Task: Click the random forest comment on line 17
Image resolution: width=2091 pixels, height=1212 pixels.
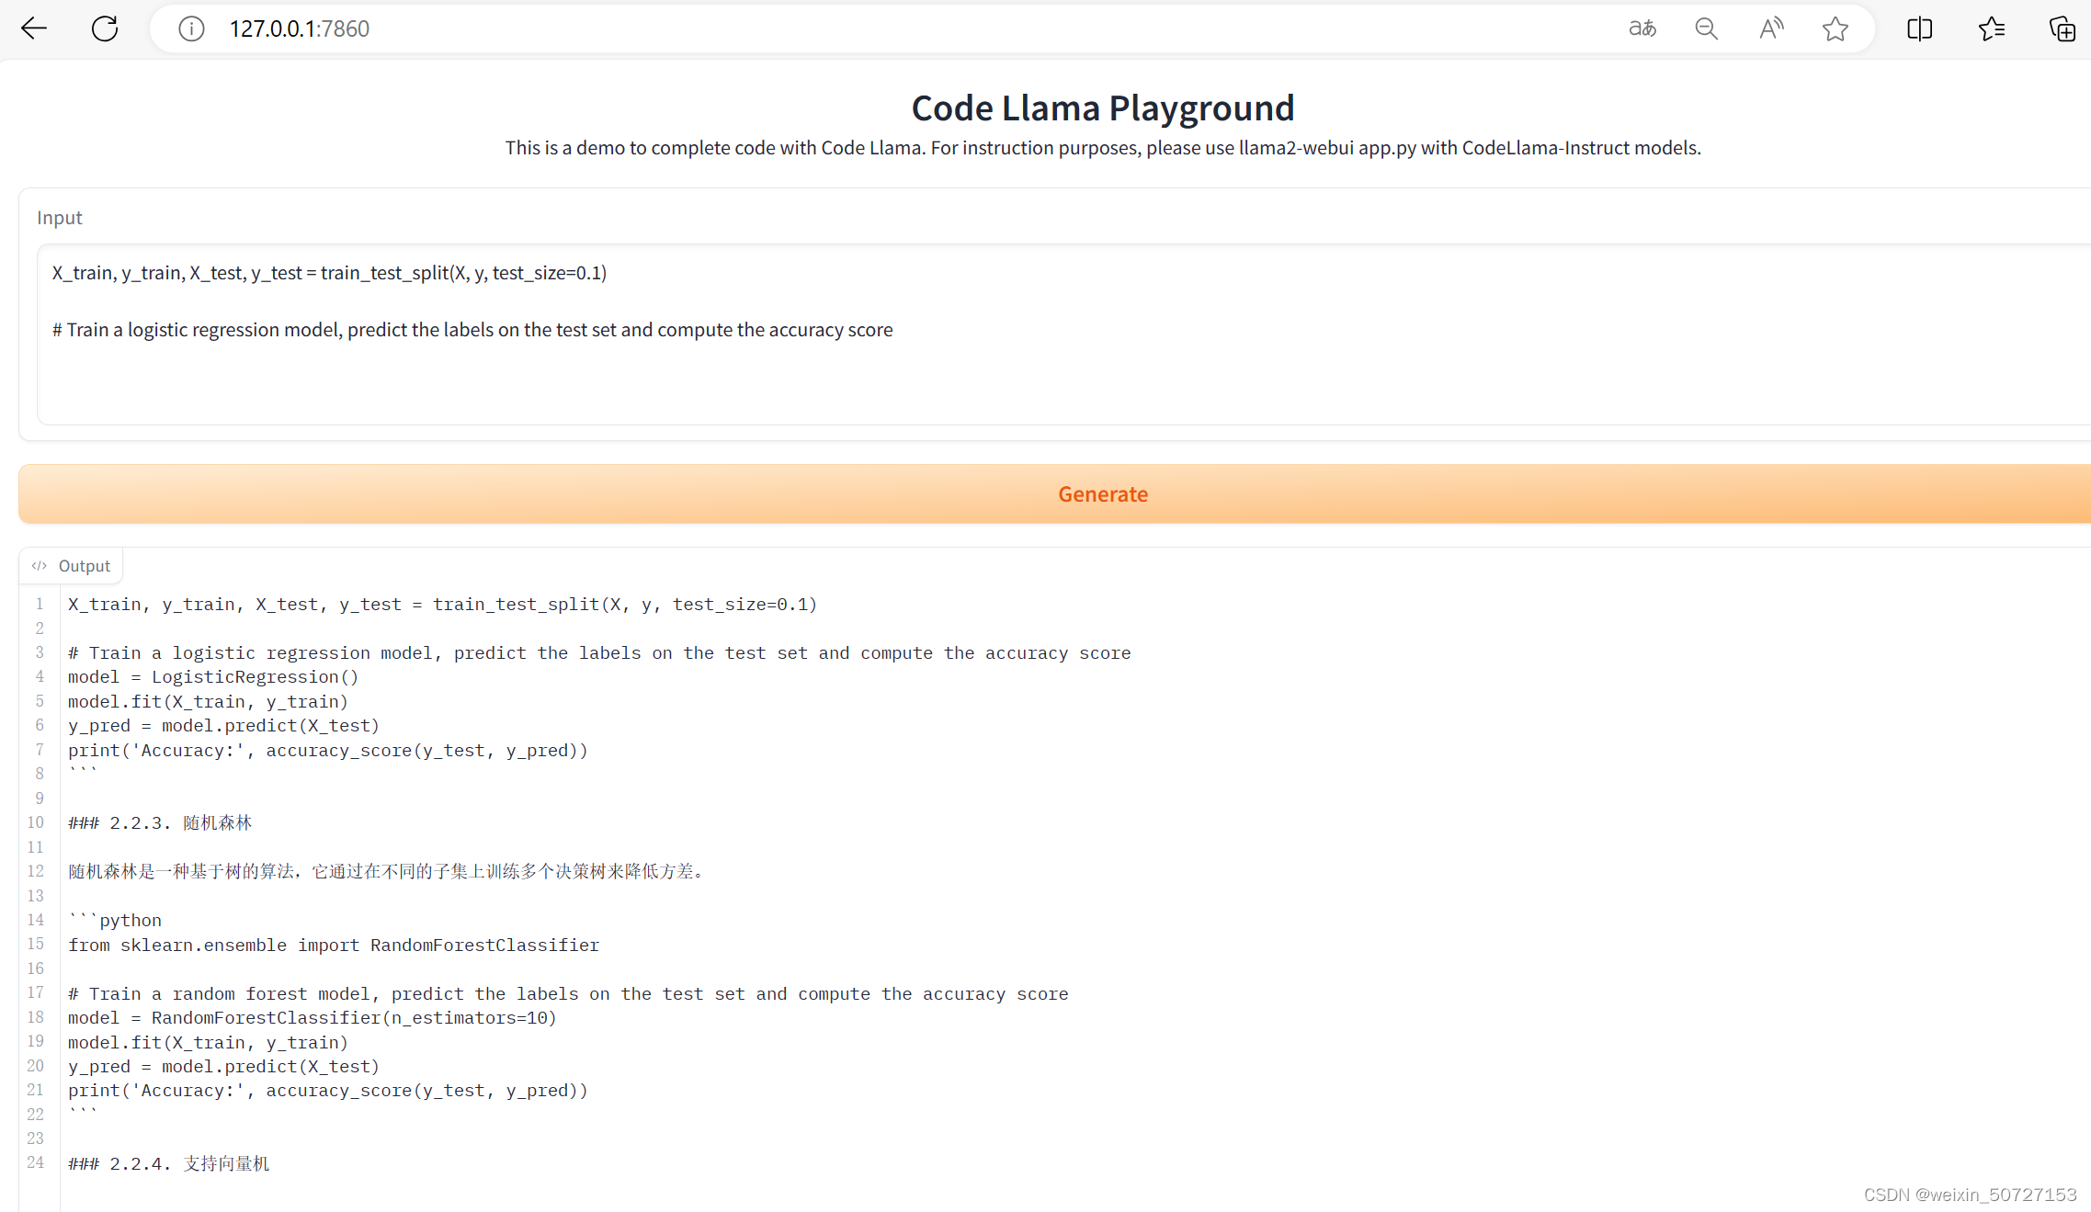Action: (x=568, y=994)
